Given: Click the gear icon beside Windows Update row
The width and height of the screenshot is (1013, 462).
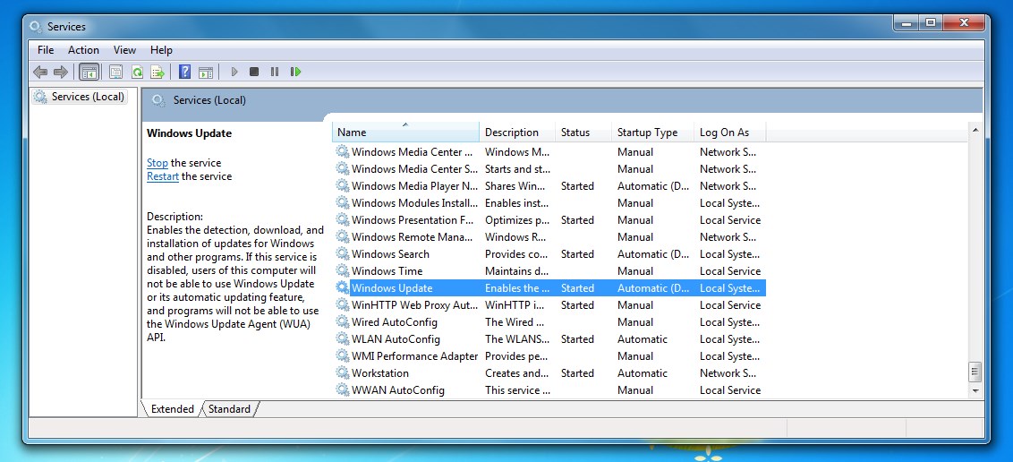Looking at the screenshot, I should click(343, 288).
